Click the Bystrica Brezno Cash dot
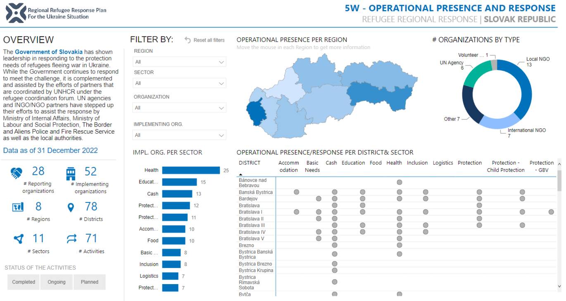The height and width of the screenshot is (301, 566). click(x=335, y=264)
